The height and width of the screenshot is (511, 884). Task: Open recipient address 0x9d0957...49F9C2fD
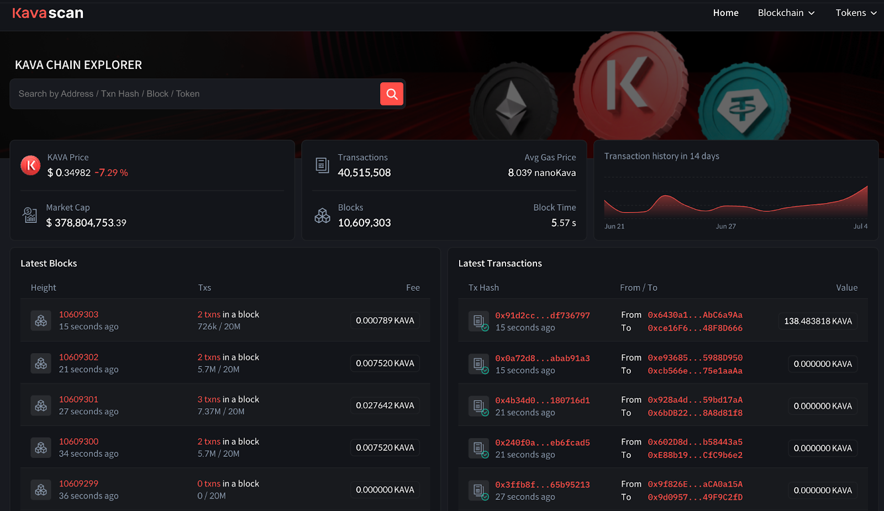[x=695, y=497]
